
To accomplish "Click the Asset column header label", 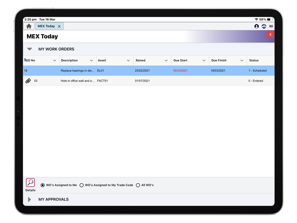I will coord(102,61).
